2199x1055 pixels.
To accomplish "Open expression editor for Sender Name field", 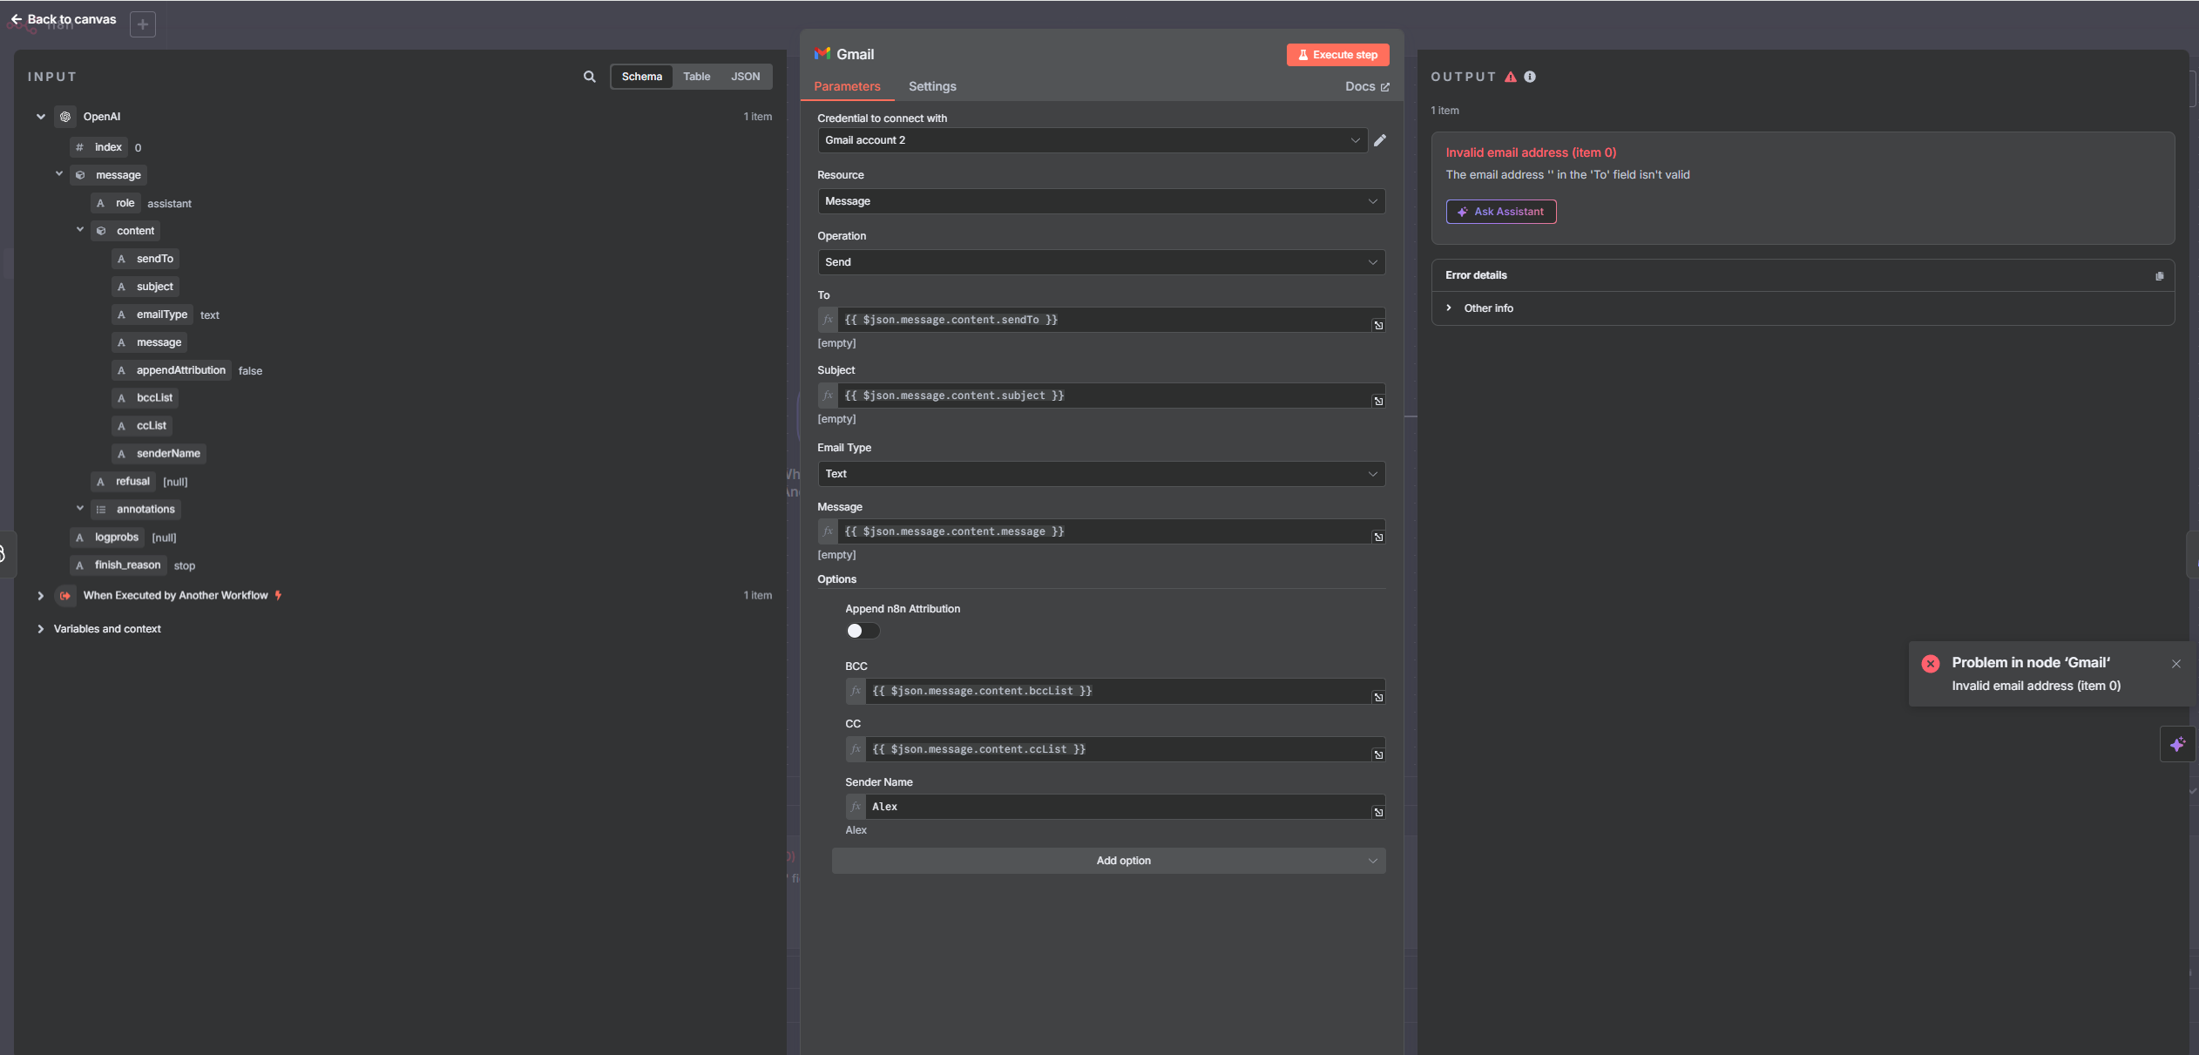I will pos(1378,812).
